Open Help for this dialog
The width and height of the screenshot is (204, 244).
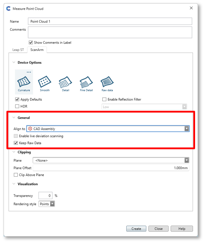(182, 229)
